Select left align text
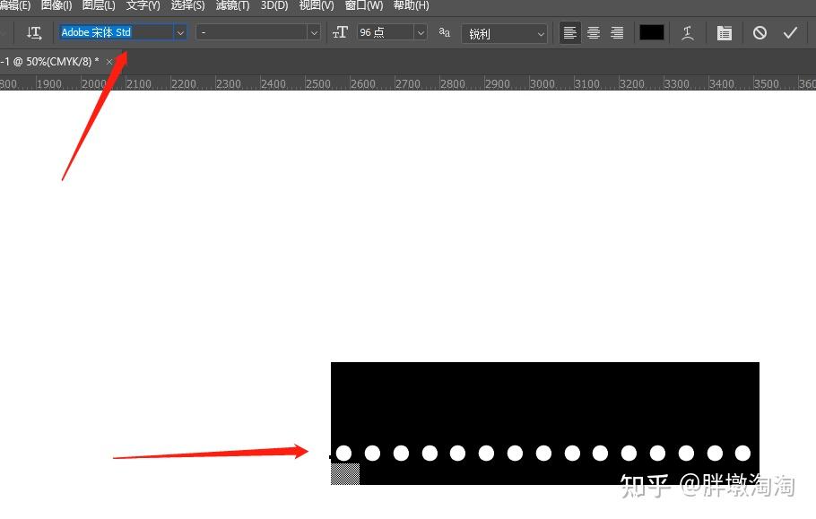 (x=569, y=33)
